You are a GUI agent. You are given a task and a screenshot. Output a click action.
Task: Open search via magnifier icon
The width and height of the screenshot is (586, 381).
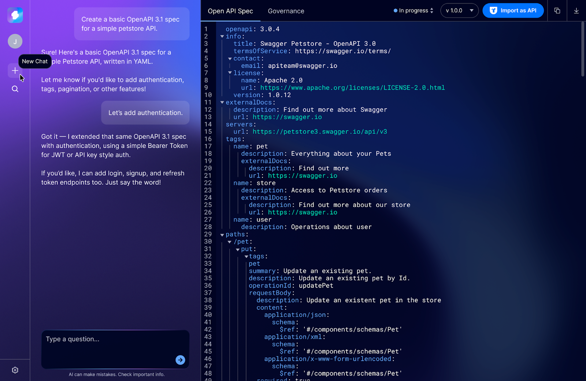tap(15, 89)
